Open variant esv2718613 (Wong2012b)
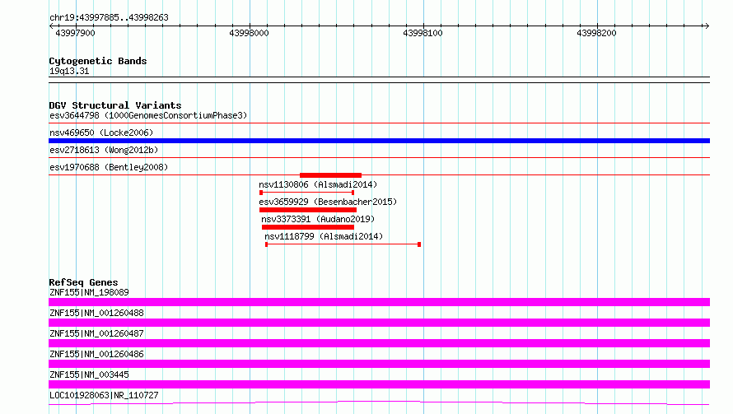This screenshot has width=733, height=414. (104, 150)
